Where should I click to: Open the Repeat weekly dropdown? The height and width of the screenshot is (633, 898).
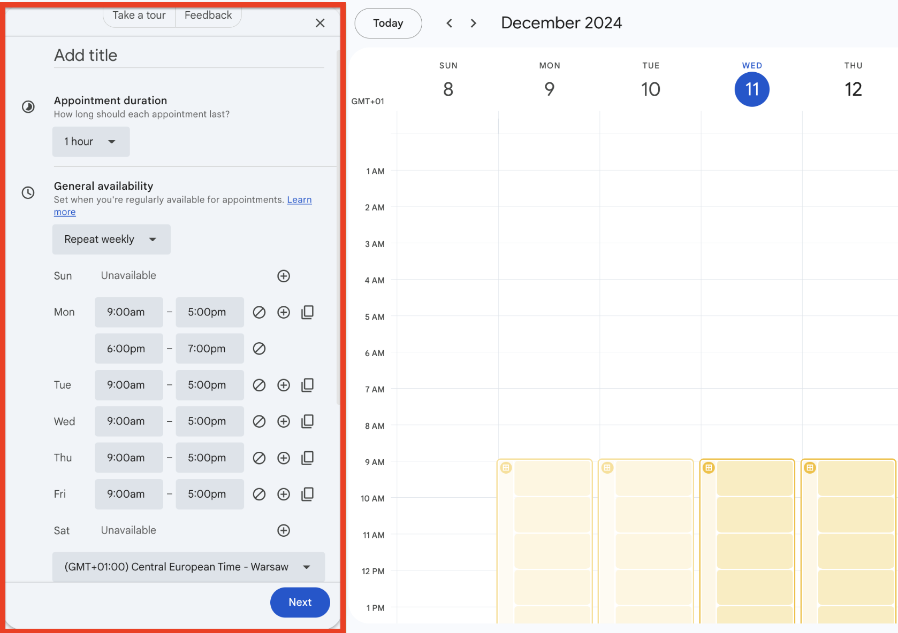111,240
